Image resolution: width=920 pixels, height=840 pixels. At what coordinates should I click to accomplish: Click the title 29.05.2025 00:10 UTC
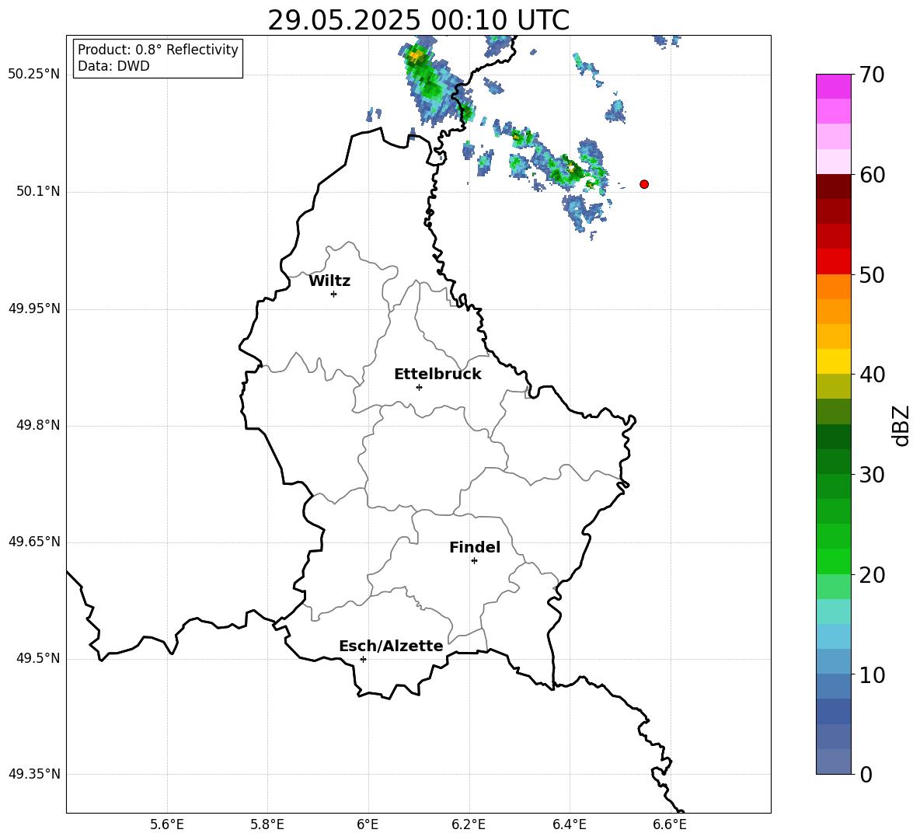pos(418,20)
